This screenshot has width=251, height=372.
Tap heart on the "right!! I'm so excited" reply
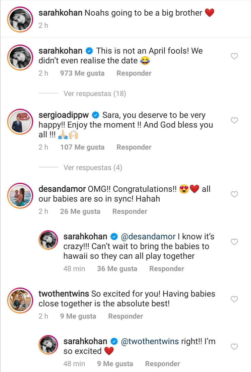tap(235, 347)
